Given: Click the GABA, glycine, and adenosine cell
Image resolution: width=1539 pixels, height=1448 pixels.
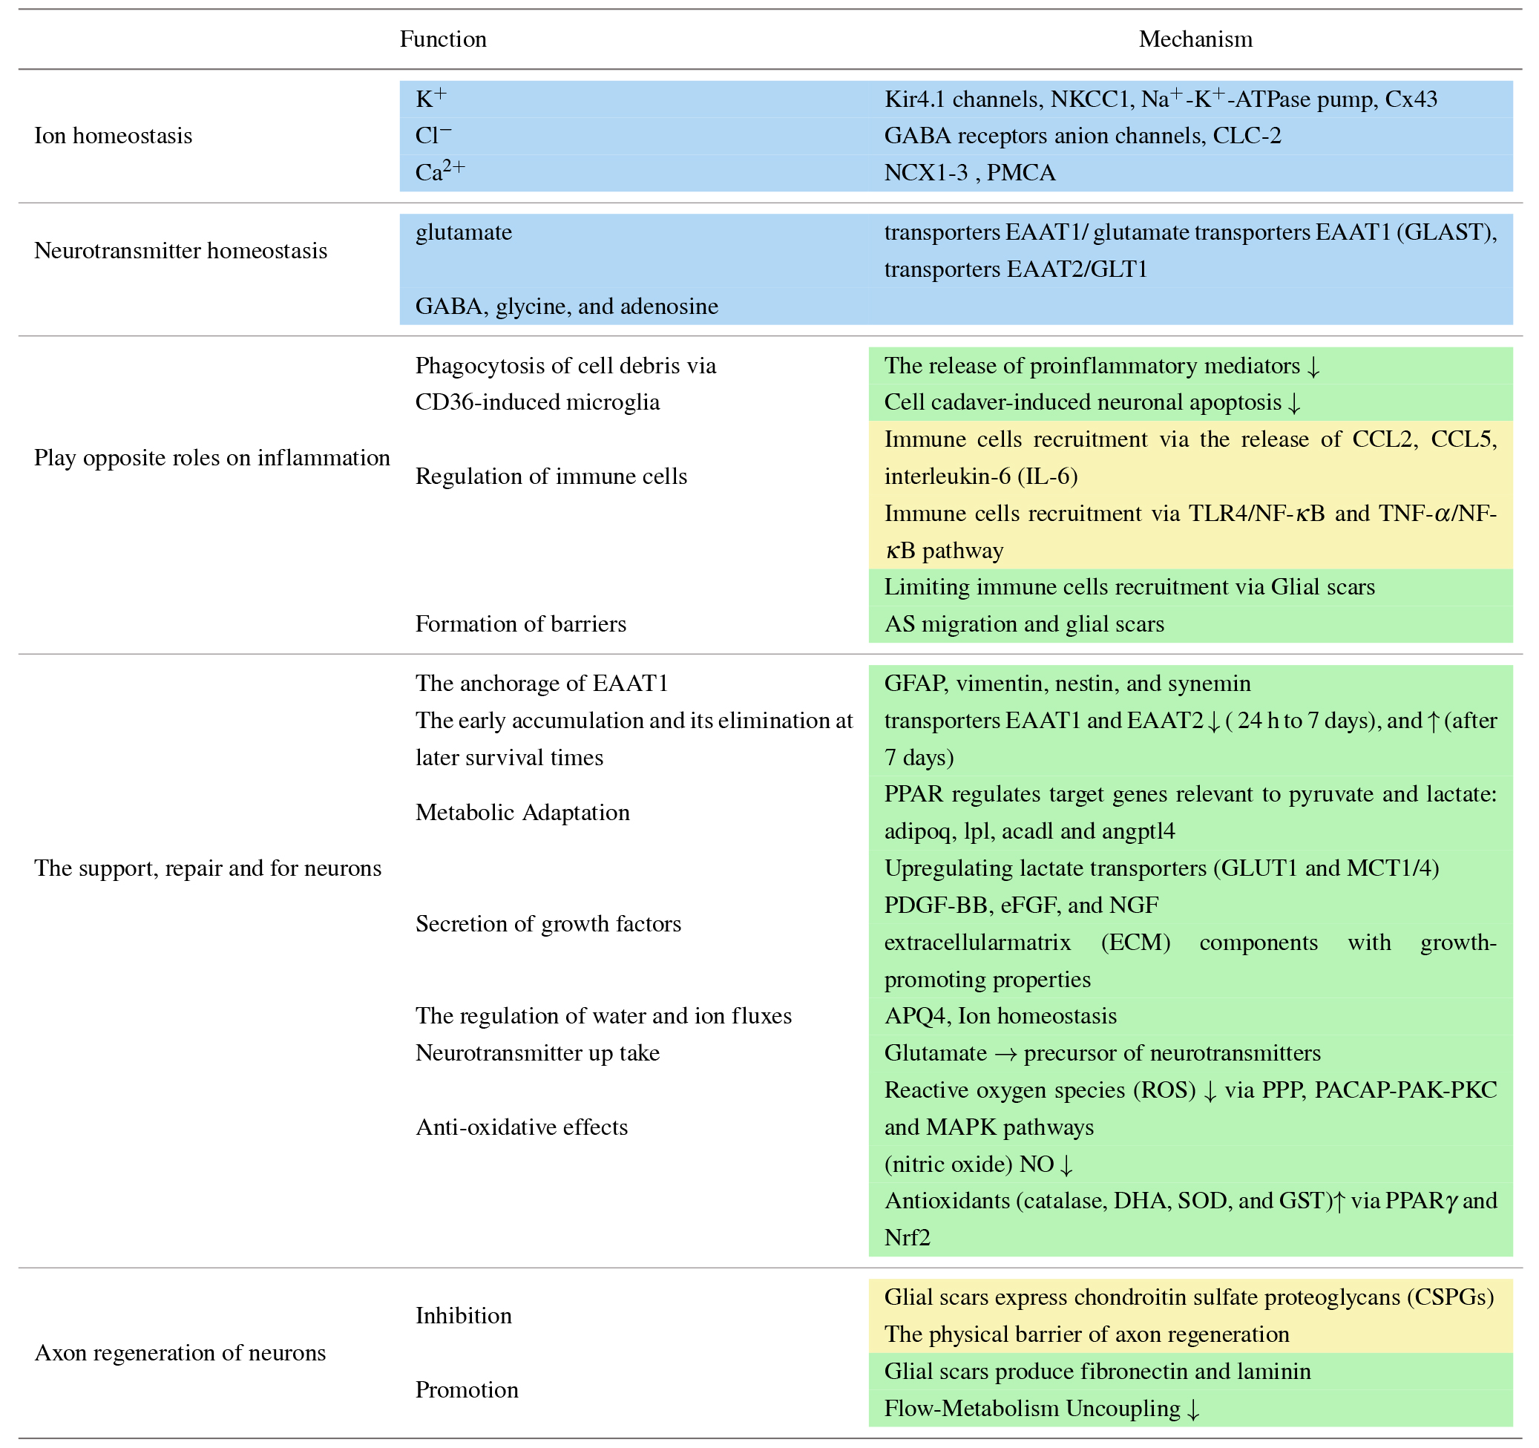Looking at the screenshot, I should [566, 306].
